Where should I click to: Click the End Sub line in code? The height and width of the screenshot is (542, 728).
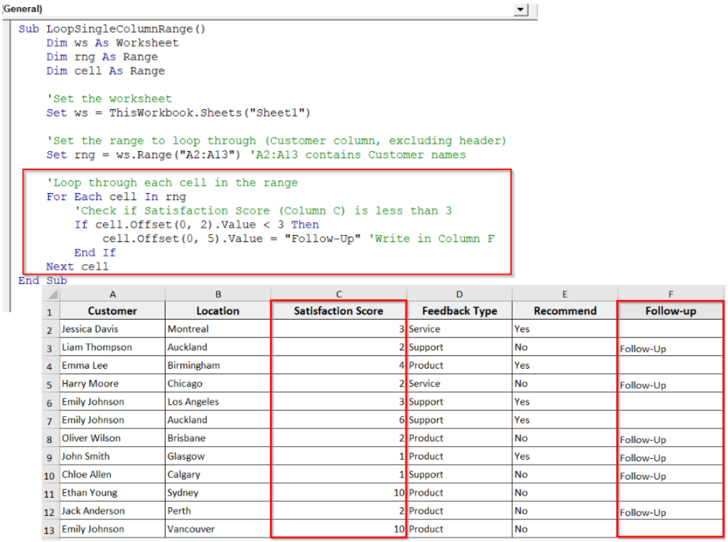pyautogui.click(x=43, y=281)
